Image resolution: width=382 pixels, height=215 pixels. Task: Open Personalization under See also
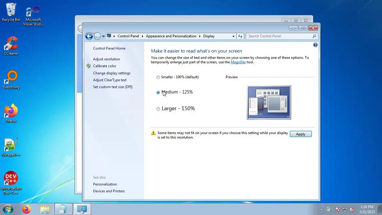point(105,184)
